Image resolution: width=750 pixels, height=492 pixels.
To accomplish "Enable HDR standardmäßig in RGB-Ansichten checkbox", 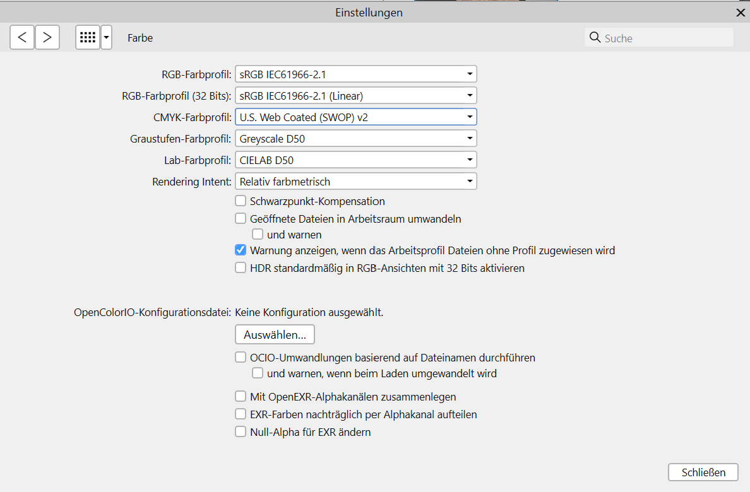I will pyautogui.click(x=241, y=267).
